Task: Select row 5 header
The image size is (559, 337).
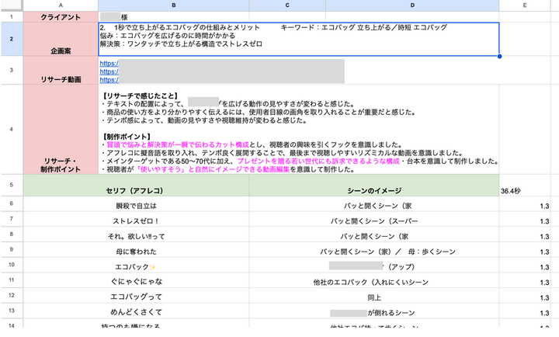Action: coord(12,185)
